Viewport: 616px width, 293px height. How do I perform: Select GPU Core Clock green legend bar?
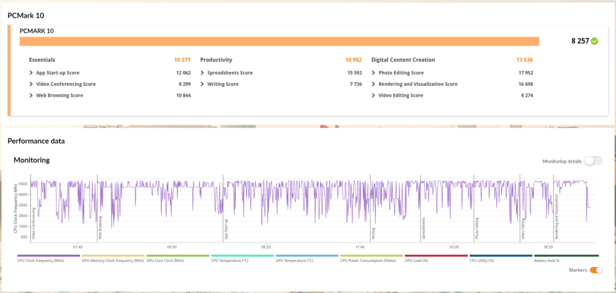tap(177, 255)
